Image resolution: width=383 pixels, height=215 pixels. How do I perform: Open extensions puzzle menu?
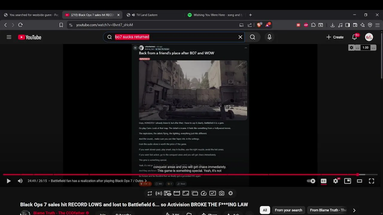tap(313, 25)
